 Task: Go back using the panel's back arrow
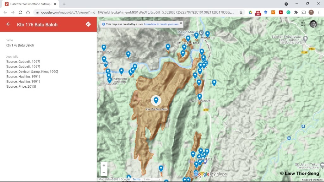tap(8, 24)
